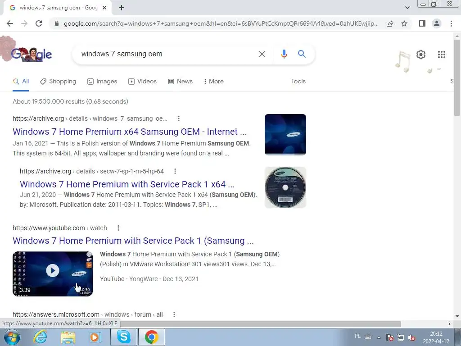Open the network tray icon

pyautogui.click(x=400, y=337)
